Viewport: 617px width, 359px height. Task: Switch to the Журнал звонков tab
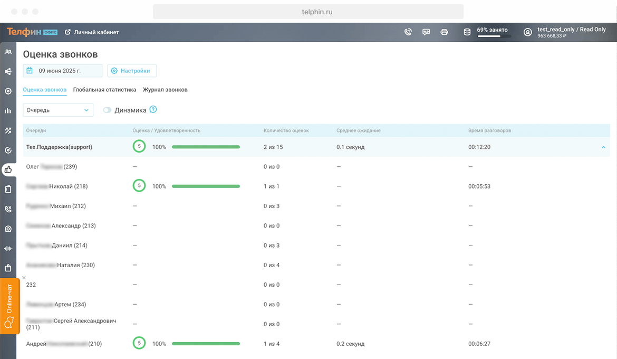[165, 90]
